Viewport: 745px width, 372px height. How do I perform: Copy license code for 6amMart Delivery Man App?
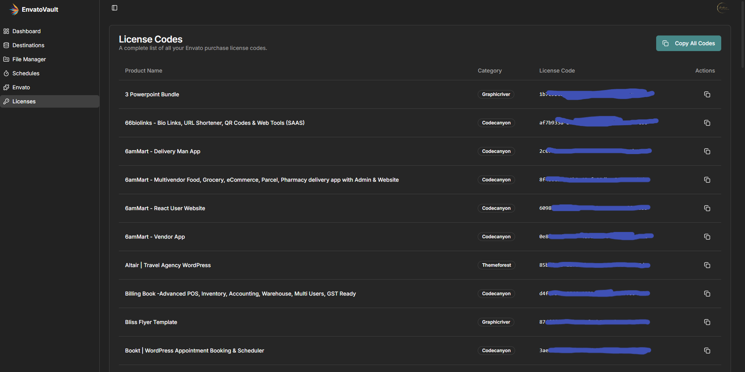[x=707, y=151]
